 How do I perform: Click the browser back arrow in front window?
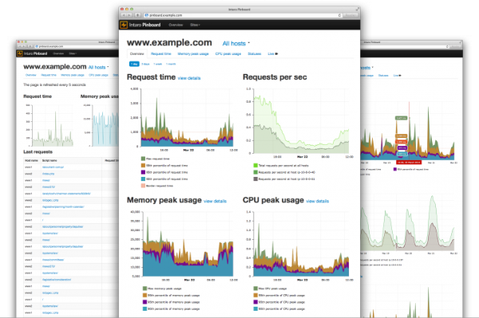pos(124,15)
